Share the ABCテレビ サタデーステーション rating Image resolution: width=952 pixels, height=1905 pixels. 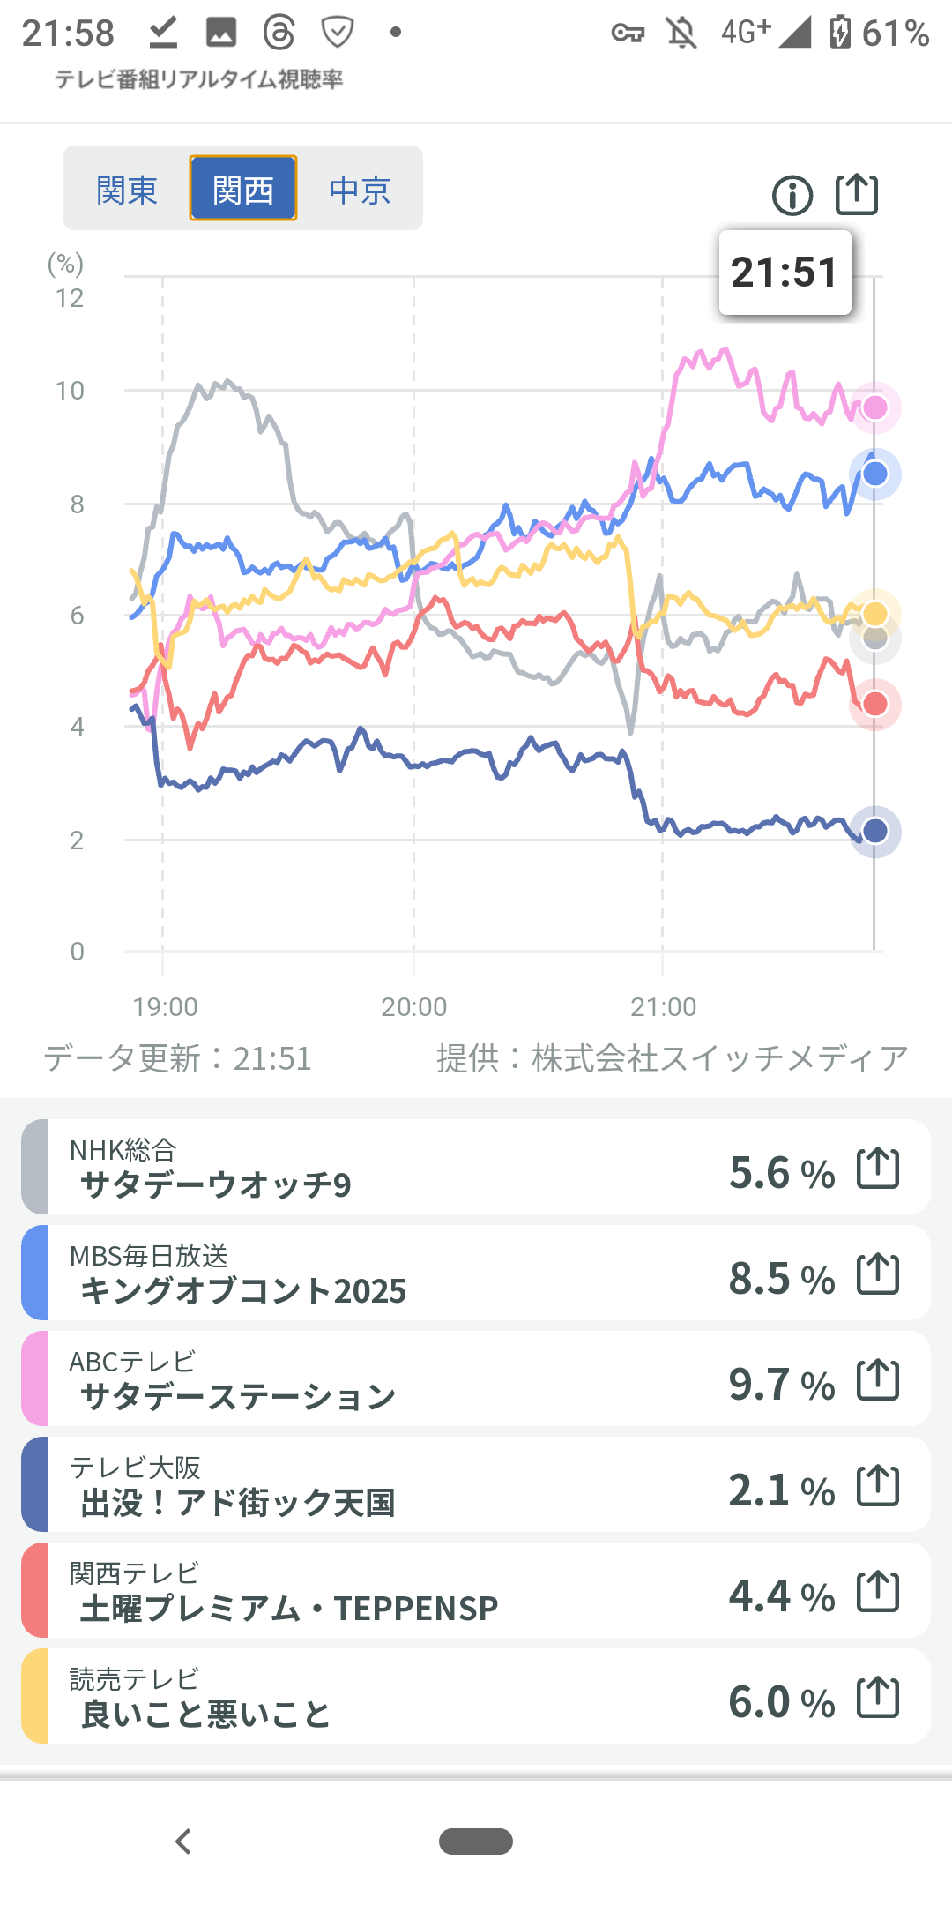click(878, 1380)
